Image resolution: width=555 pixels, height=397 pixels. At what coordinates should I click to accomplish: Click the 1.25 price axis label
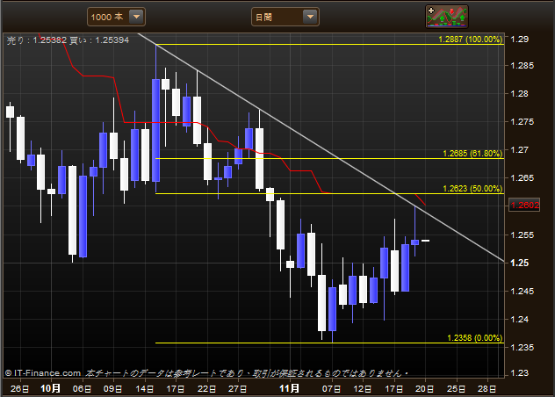tap(520, 263)
